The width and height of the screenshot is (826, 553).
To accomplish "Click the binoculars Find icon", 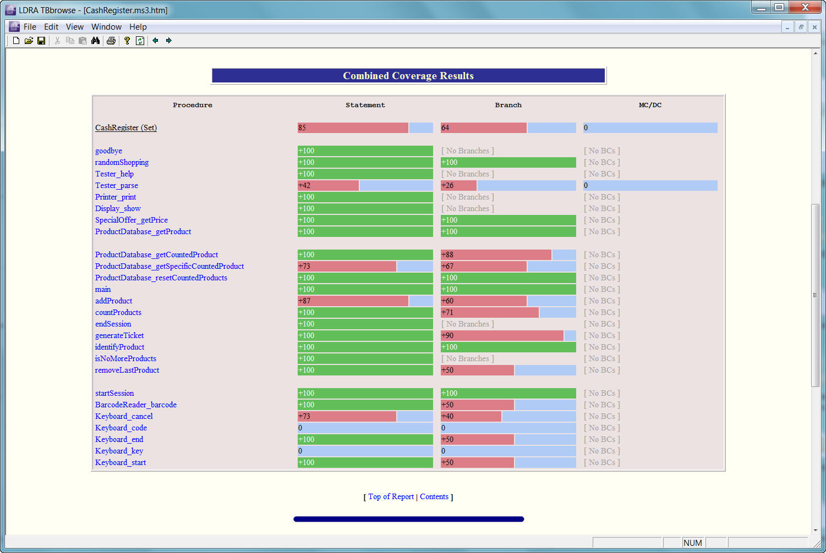I will click(x=95, y=41).
